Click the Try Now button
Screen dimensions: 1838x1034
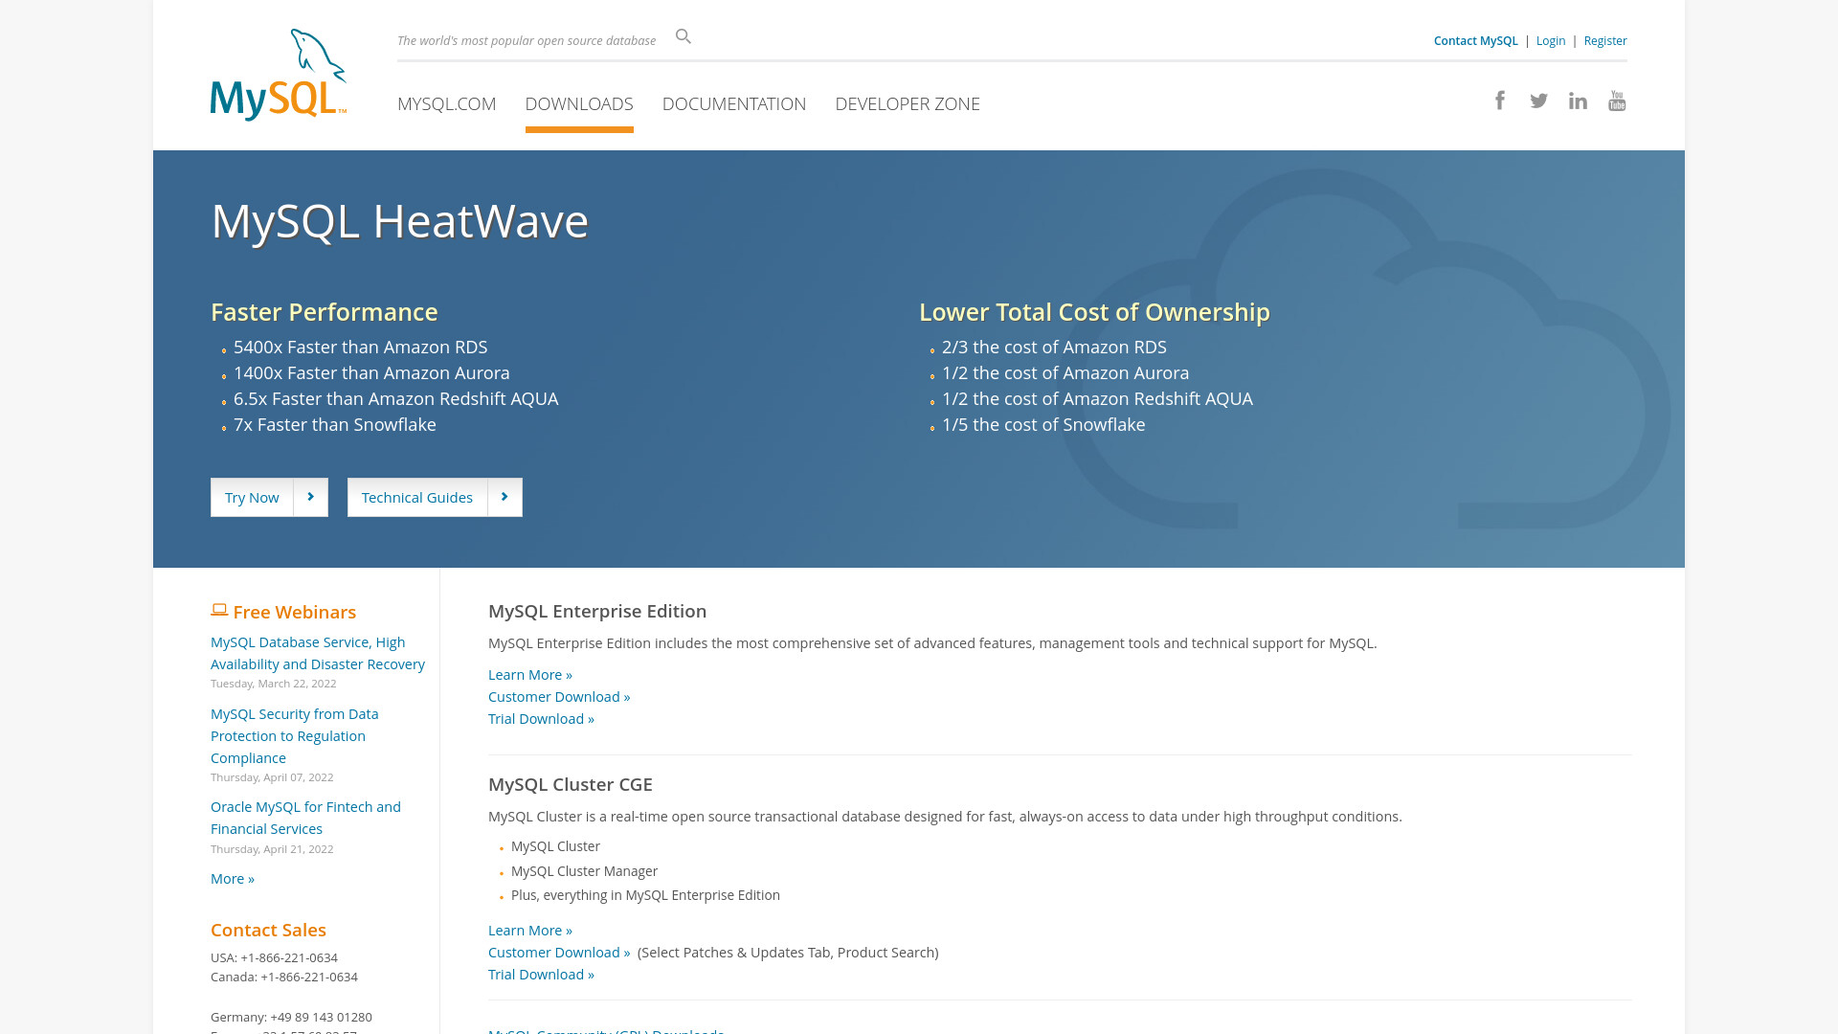(269, 497)
